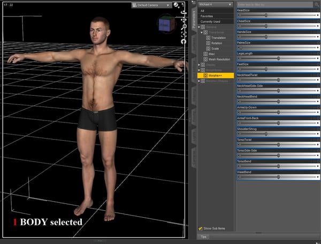This screenshot has height=244, width=321.
Task: Click the ChestSize slider handle
Action: [266, 26]
